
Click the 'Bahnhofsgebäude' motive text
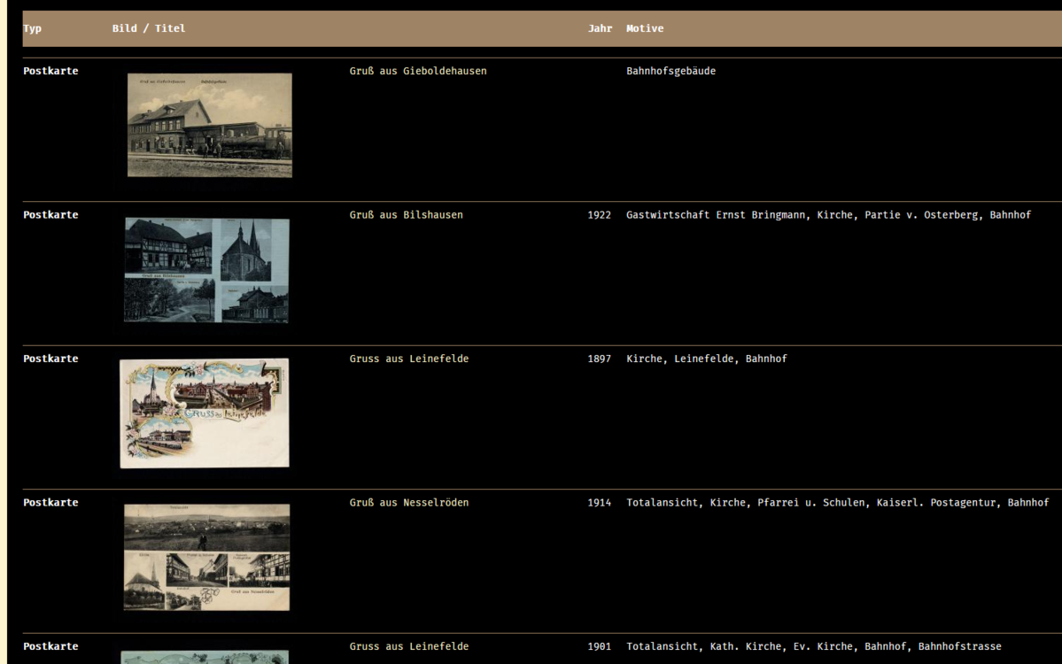[x=671, y=71]
